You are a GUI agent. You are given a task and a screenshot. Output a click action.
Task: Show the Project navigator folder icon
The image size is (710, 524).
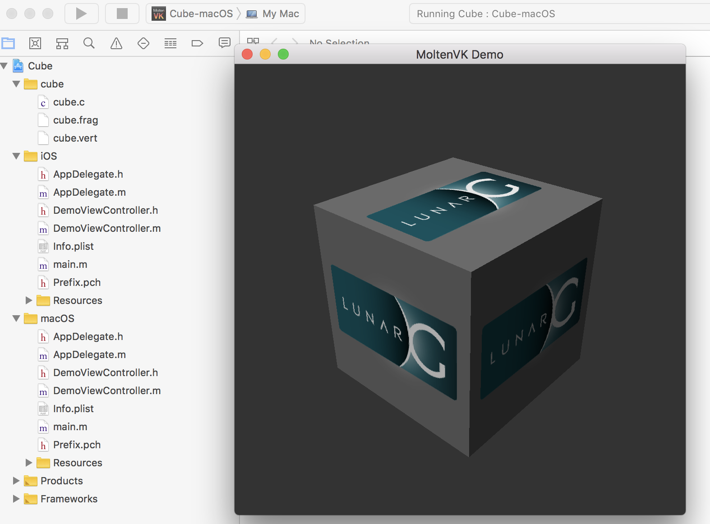point(8,43)
